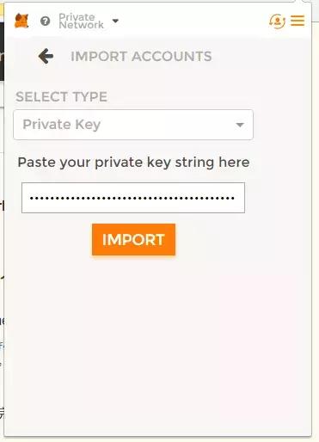The image size is (319, 442).
Task: Click the Private Network label
Action: coord(81,21)
